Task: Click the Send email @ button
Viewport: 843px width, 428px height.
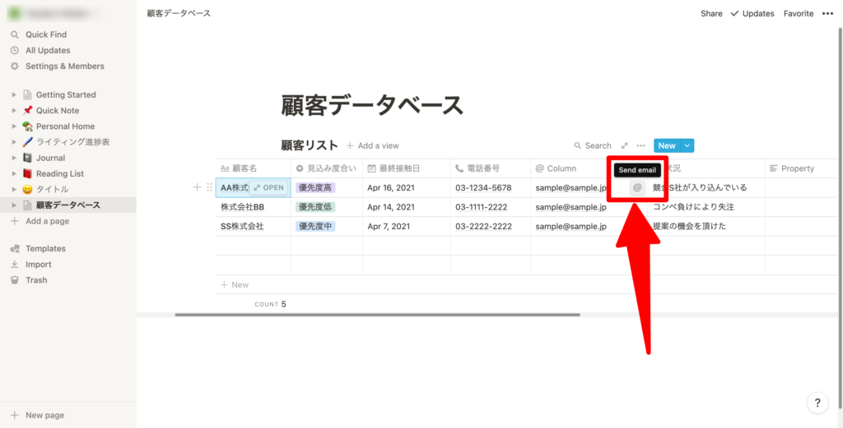Action: (x=637, y=188)
